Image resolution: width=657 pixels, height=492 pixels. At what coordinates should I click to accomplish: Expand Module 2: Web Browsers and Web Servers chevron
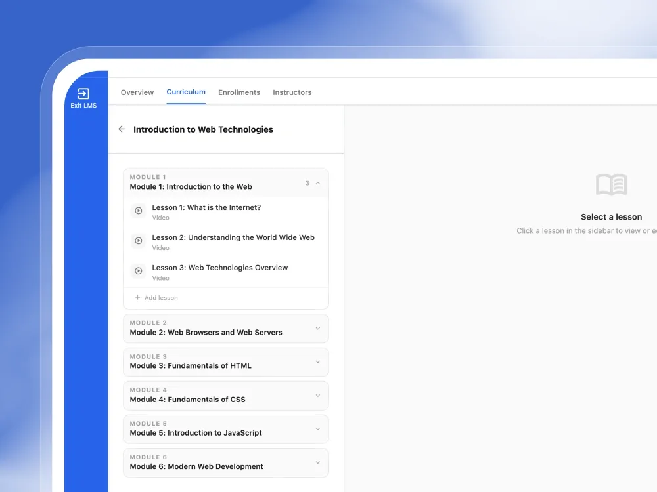coord(318,329)
